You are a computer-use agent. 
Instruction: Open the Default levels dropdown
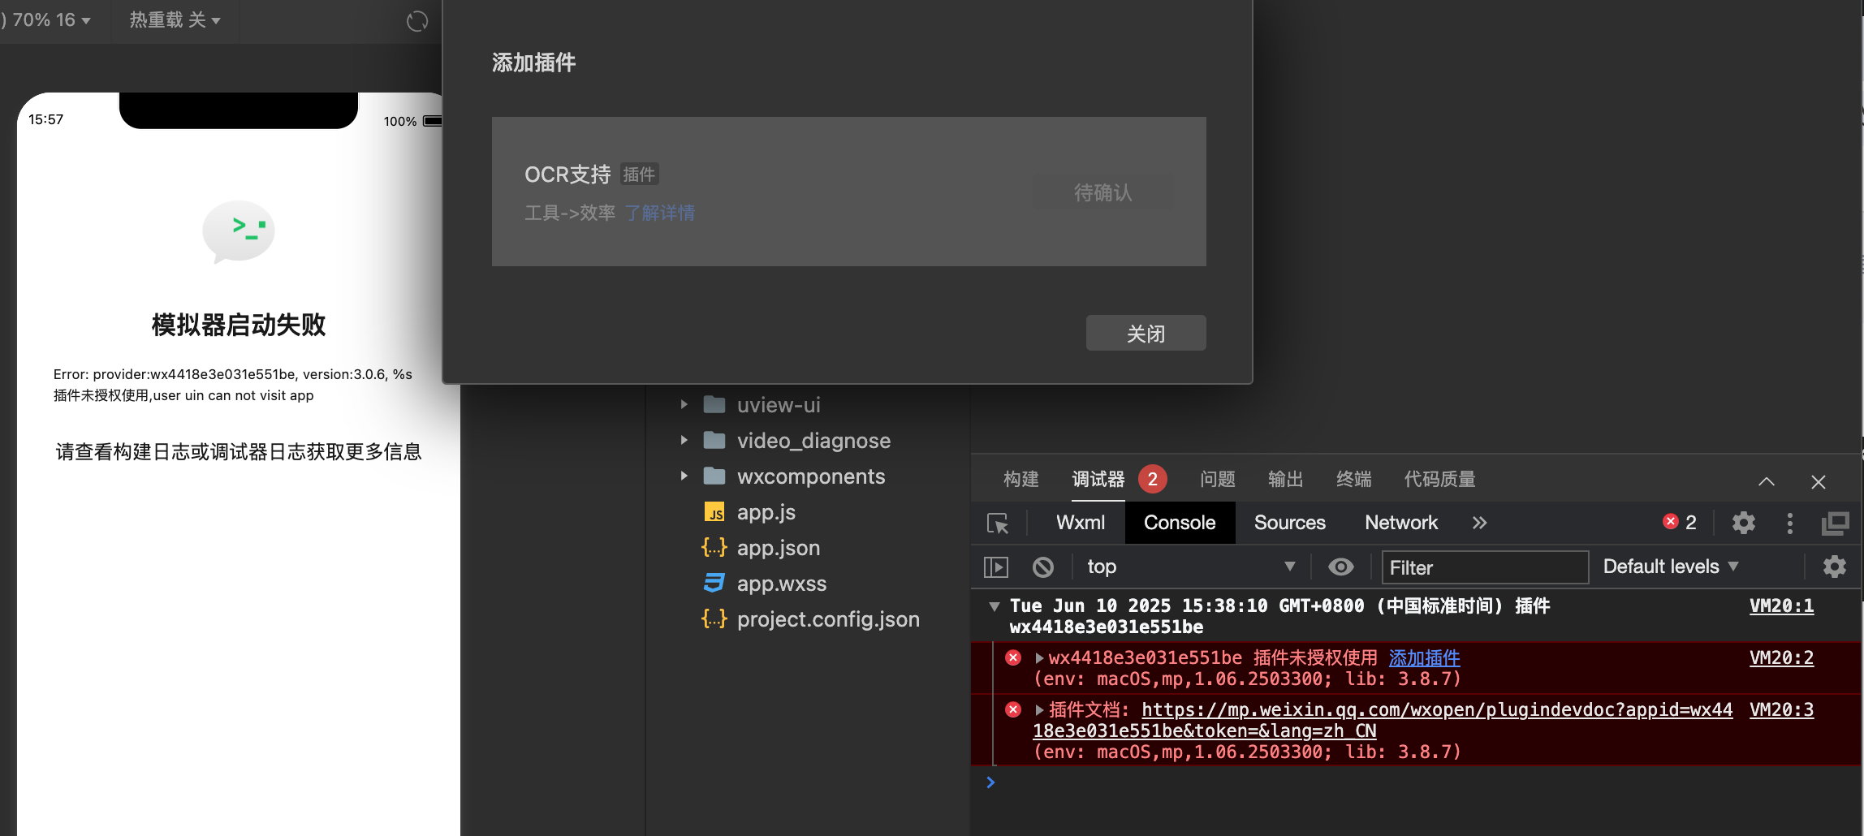click(1671, 567)
